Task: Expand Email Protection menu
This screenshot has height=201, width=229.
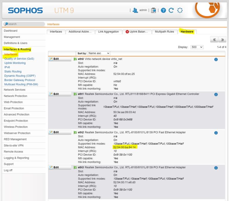Action: [x=24, y=108]
